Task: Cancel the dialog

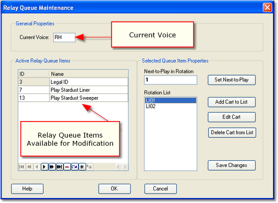Action: coord(161,189)
